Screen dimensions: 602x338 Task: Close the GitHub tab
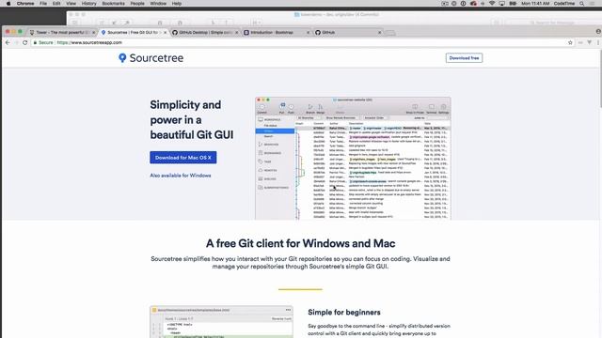click(x=380, y=33)
